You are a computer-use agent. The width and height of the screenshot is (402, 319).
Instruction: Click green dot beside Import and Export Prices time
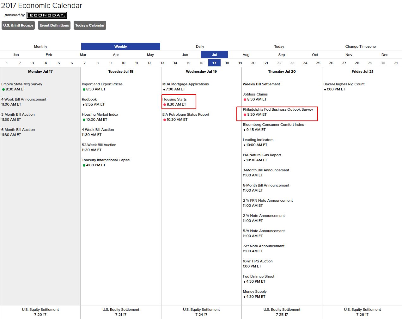pyautogui.click(x=84, y=89)
